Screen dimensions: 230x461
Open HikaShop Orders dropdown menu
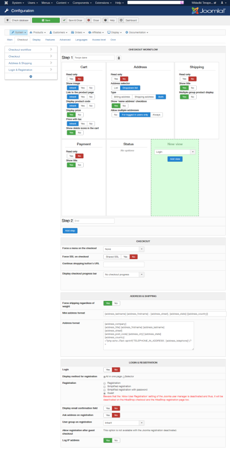(x=78, y=32)
